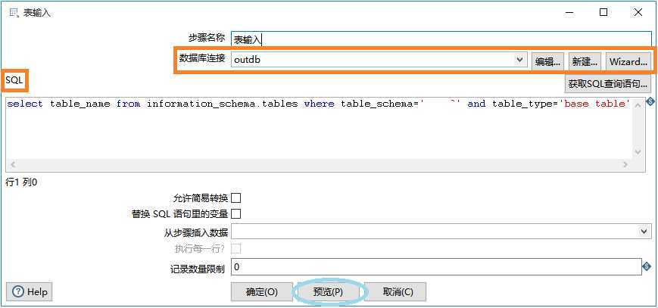Click the variable icon beside record limit field

point(647,266)
